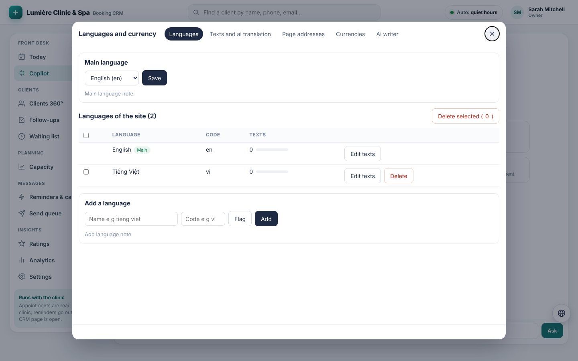
Task: Click the Add language button
Action: pos(266,219)
